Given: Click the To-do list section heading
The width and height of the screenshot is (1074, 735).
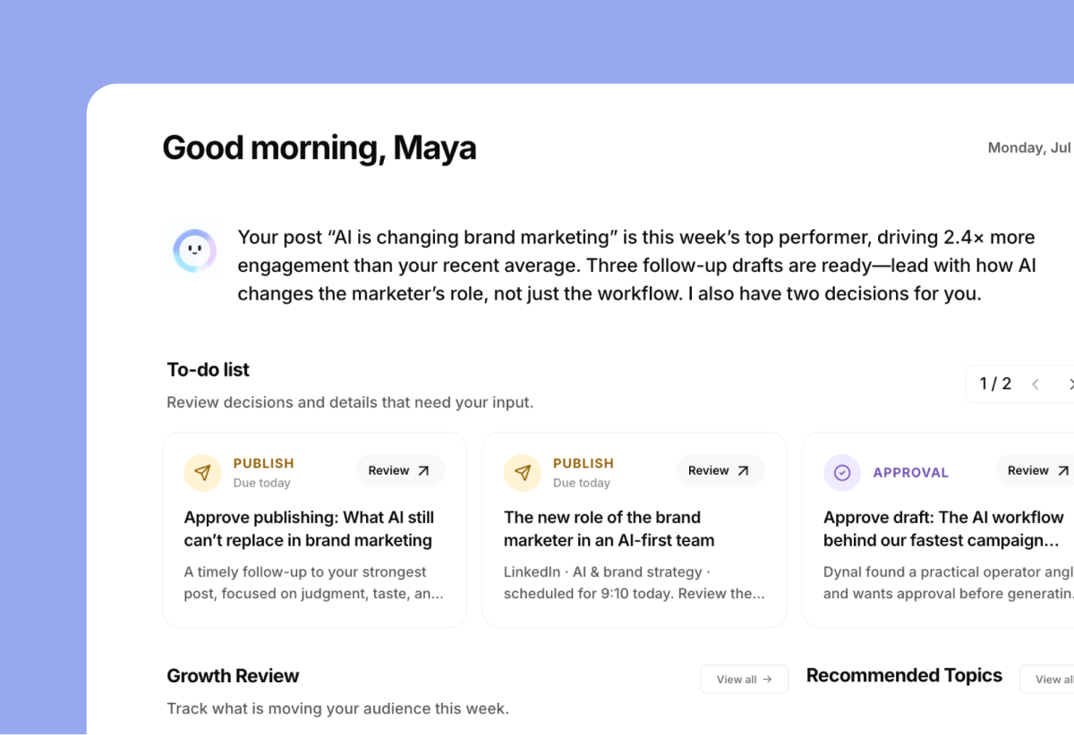Looking at the screenshot, I should click(x=209, y=369).
